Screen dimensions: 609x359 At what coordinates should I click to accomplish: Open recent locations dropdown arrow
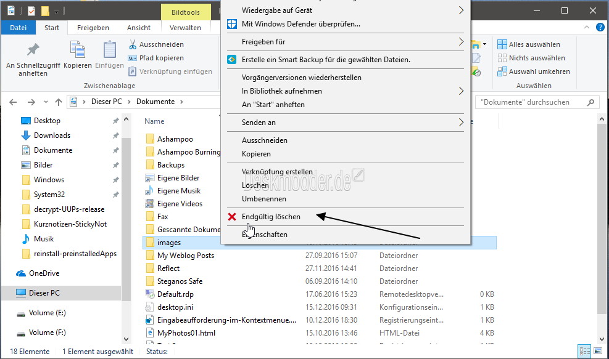pos(46,102)
